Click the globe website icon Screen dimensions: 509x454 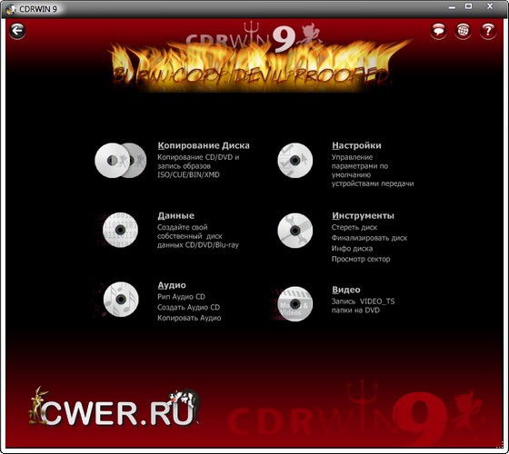463,31
